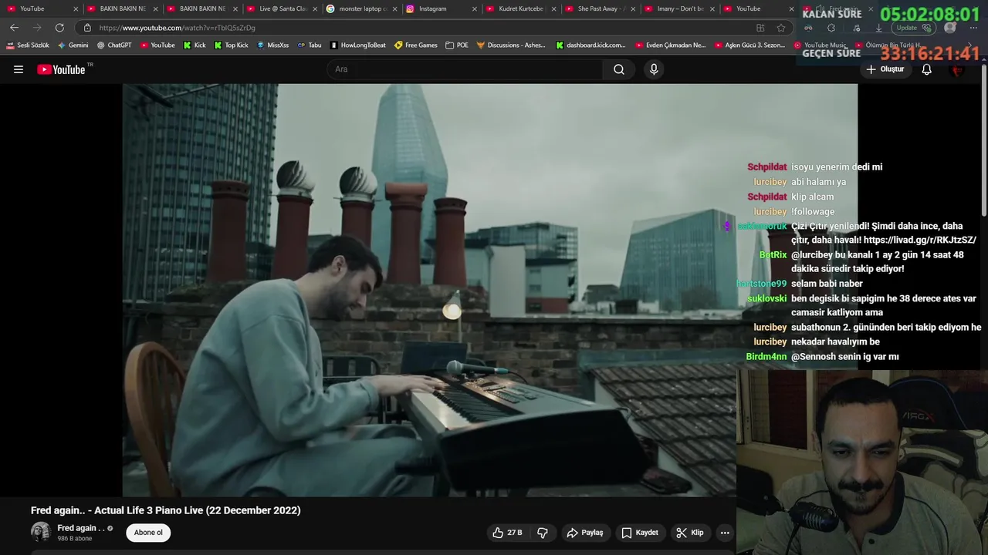Image resolution: width=988 pixels, height=555 pixels.
Task: Open dashboard.kick.com bookmark
Action: point(591,45)
